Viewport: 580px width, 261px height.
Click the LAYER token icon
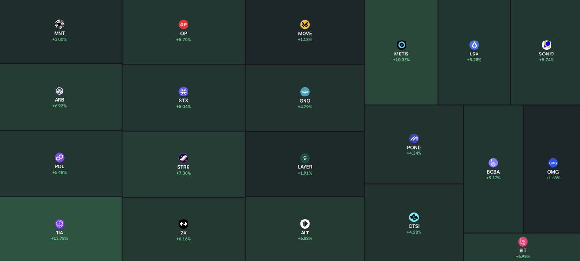tap(304, 158)
